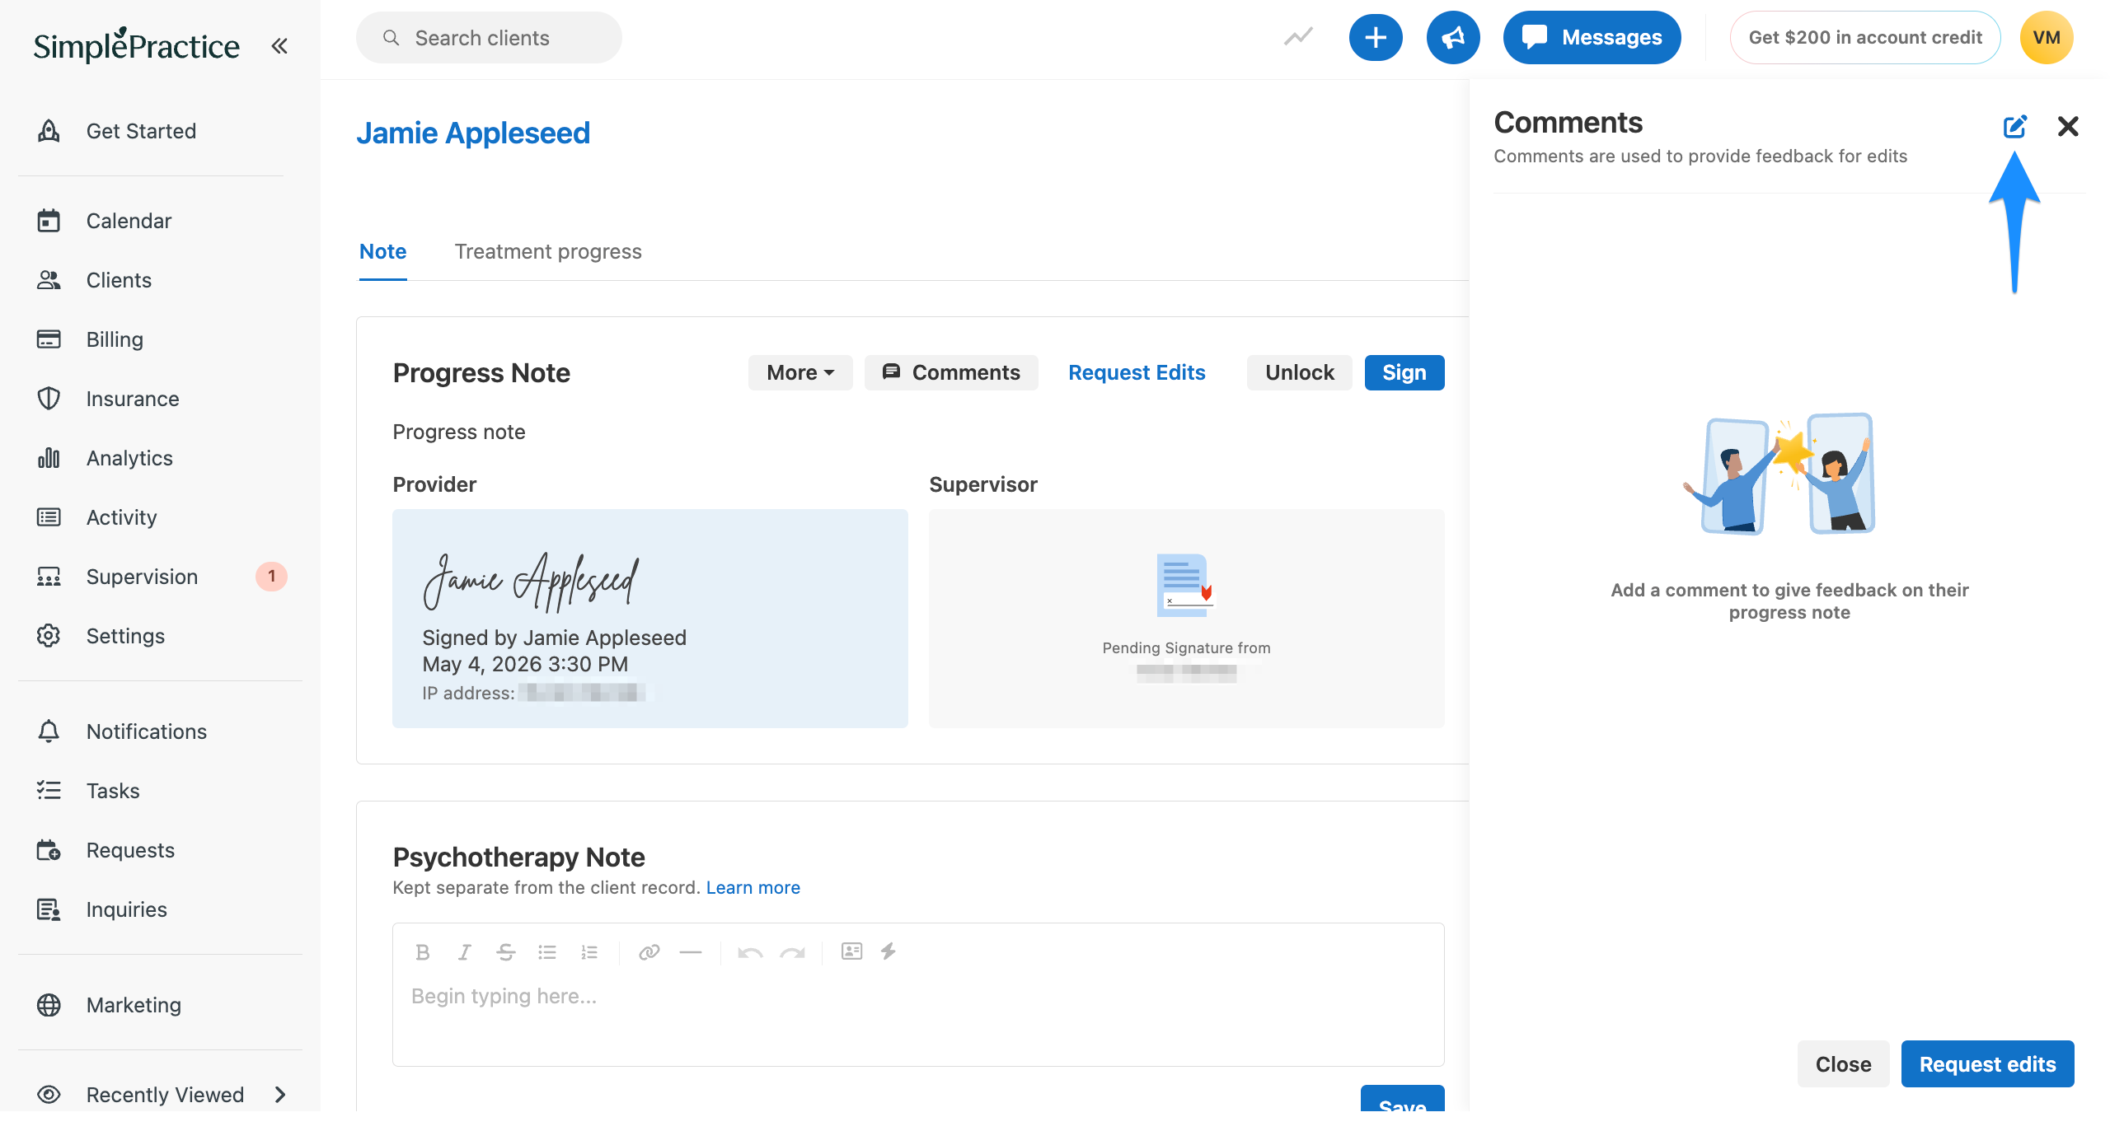
Task: View Analytics bar chart item
Action: point(129,458)
